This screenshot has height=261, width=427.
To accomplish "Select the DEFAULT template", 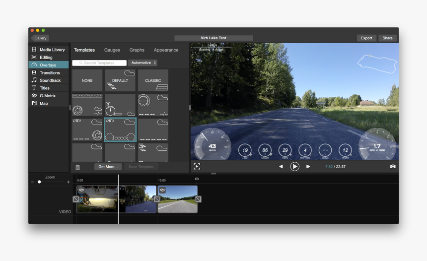I will pos(120,80).
